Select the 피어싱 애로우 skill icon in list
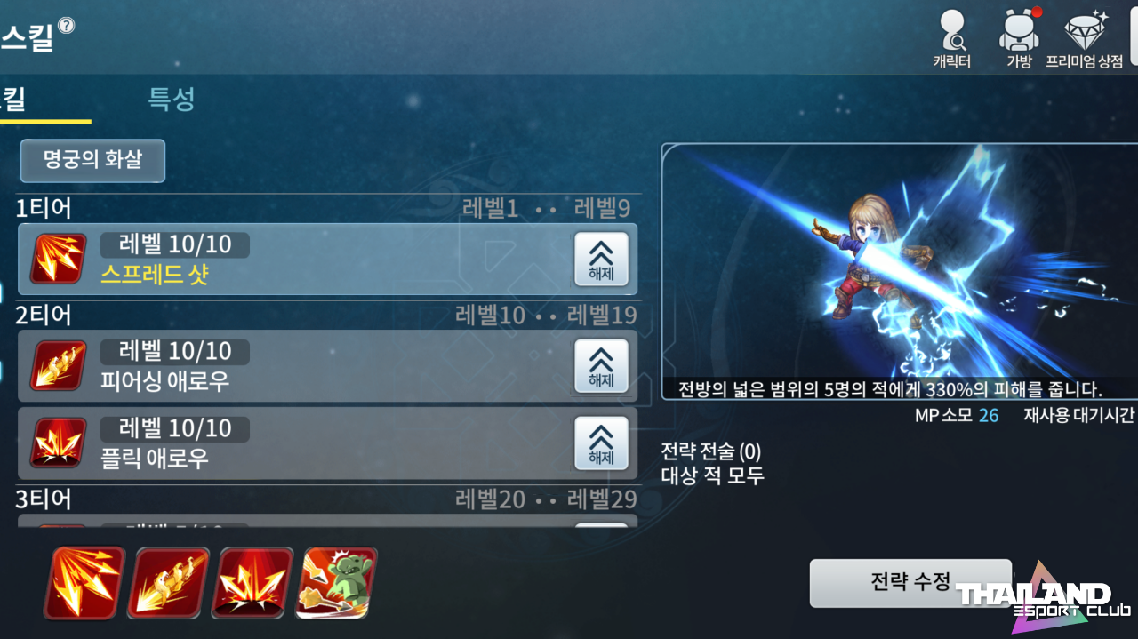 click(x=59, y=366)
